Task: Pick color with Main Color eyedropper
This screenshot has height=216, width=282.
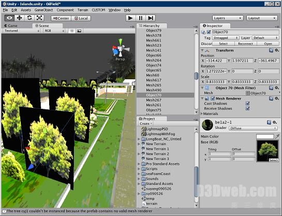Action: 277,136
